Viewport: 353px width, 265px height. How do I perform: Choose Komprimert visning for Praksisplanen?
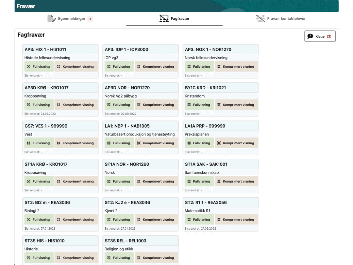tap(236, 143)
